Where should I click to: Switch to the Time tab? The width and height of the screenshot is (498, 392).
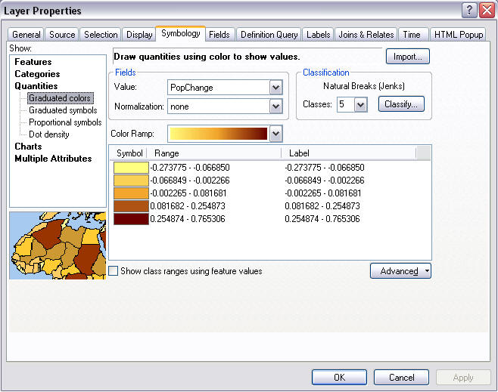[x=412, y=35]
